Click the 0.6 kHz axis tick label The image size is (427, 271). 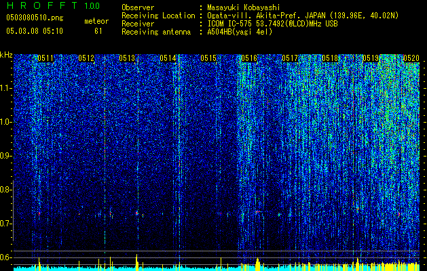5,257
